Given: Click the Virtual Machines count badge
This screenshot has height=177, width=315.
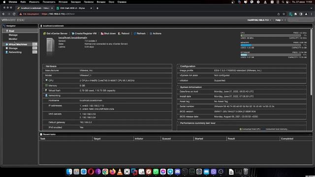Looking at the screenshot, I should 35,44.
